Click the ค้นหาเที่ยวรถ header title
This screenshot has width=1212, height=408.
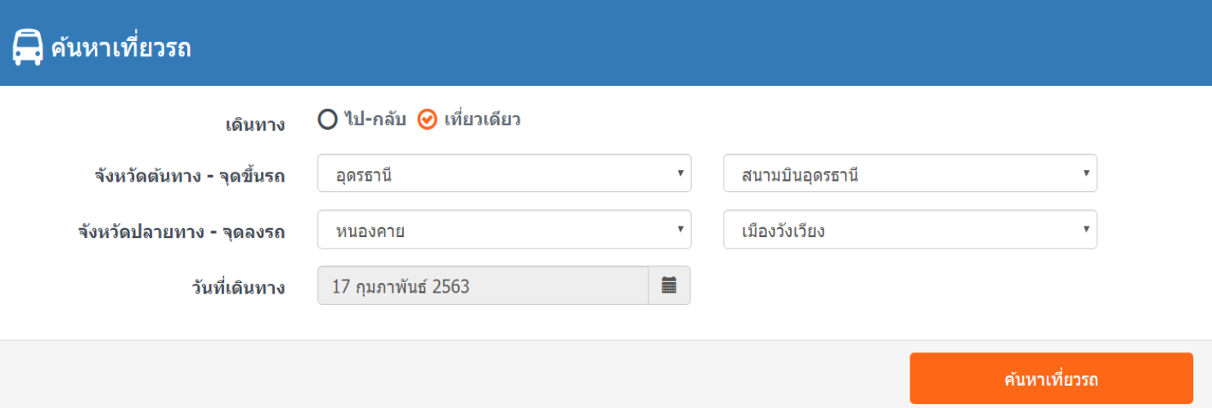pos(121,48)
